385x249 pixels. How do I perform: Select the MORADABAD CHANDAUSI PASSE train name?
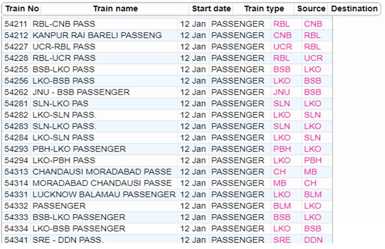coord(102,183)
